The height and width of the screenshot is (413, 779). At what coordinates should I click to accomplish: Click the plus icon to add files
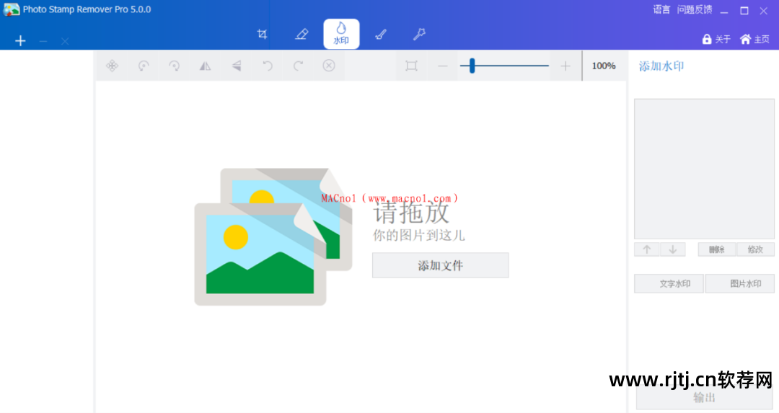[x=20, y=40]
